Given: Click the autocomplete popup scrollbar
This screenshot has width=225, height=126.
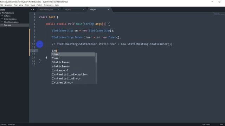Looking at the screenshot, I should pos(96,58).
